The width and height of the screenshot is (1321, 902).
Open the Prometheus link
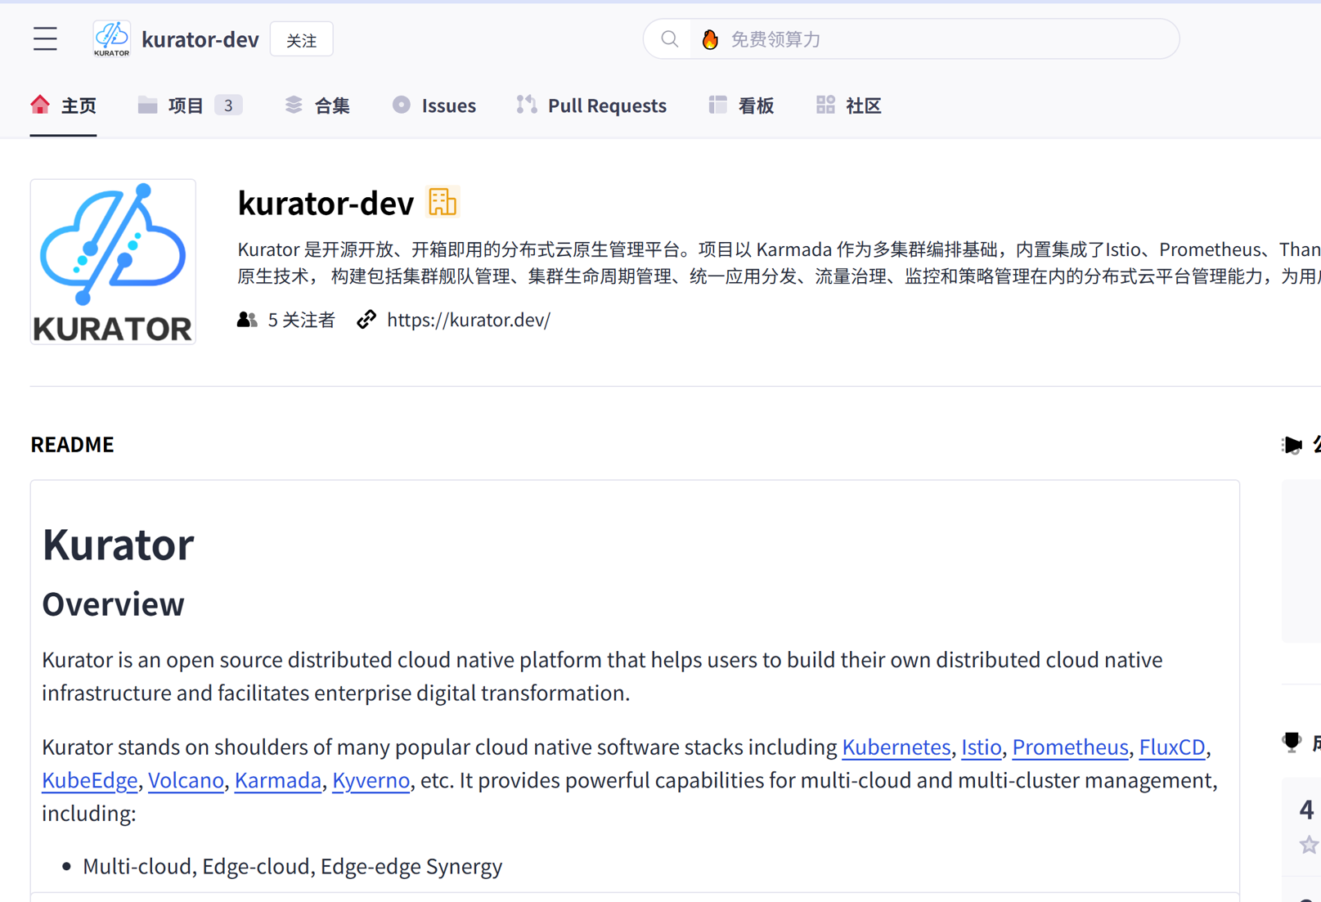1070,747
